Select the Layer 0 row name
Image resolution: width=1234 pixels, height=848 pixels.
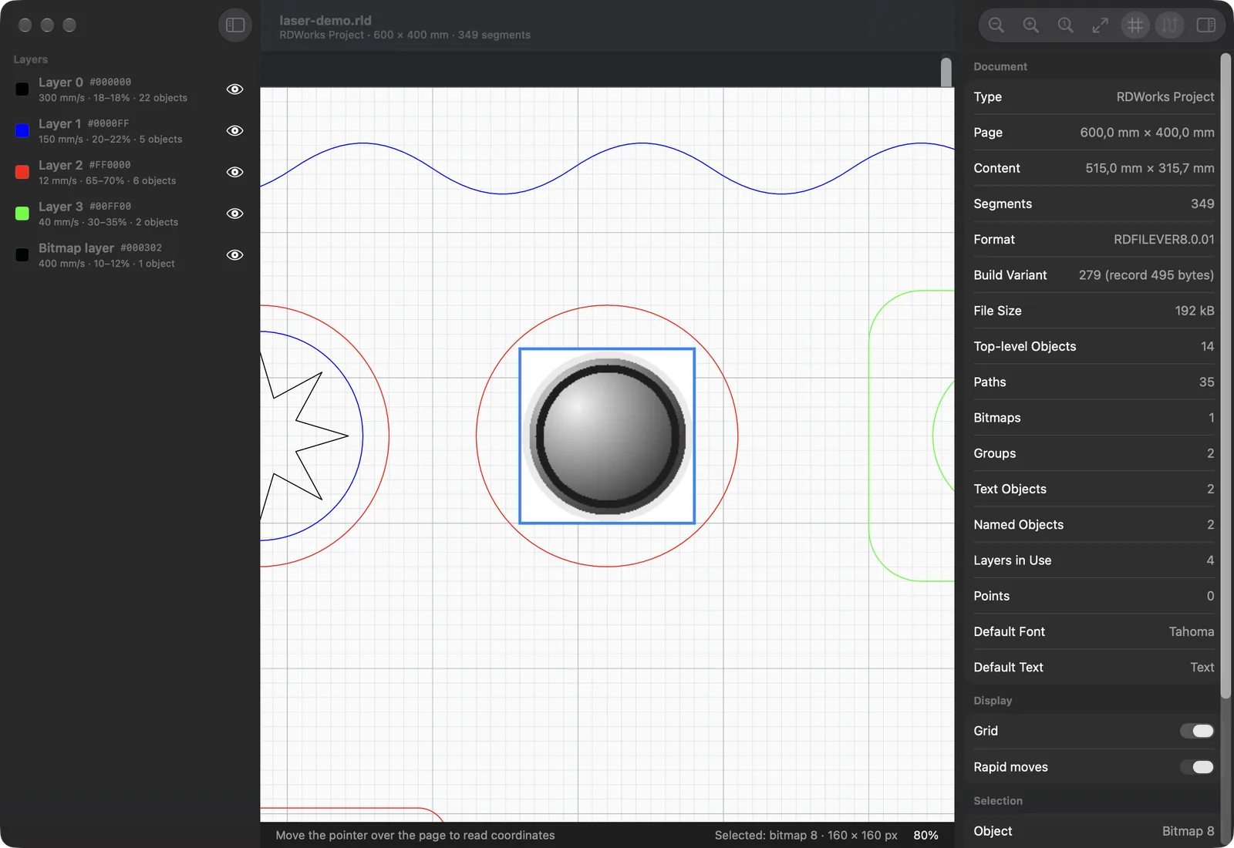coord(61,82)
